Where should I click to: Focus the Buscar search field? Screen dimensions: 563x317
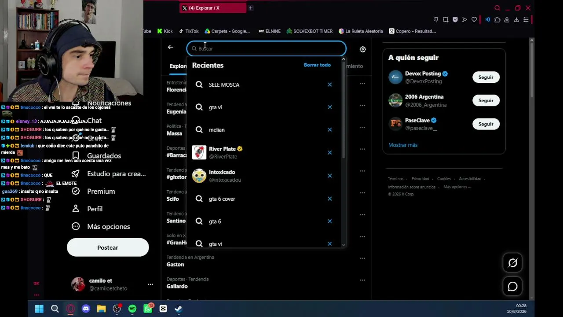tap(267, 48)
